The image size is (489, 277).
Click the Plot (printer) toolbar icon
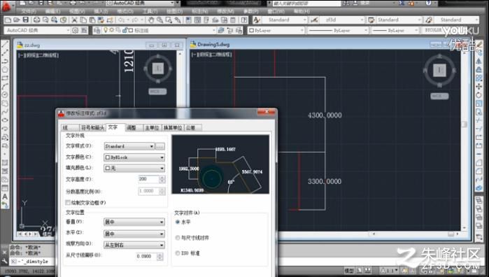coord(37,20)
